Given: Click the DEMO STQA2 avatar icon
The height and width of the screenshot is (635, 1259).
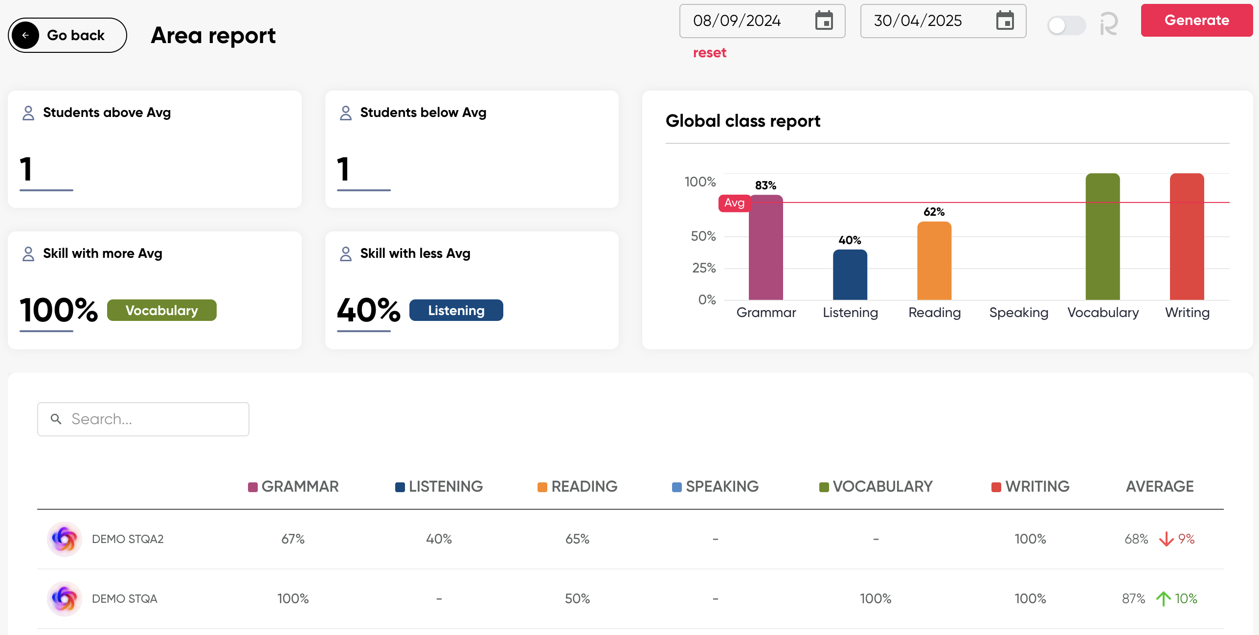Looking at the screenshot, I should coord(65,539).
